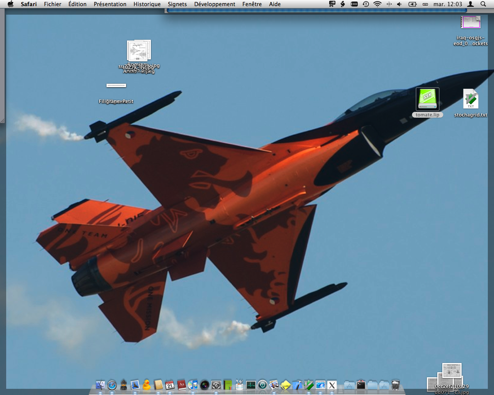Click the Finder icon in Dock
Screen dimensions: 494x395
(100, 385)
